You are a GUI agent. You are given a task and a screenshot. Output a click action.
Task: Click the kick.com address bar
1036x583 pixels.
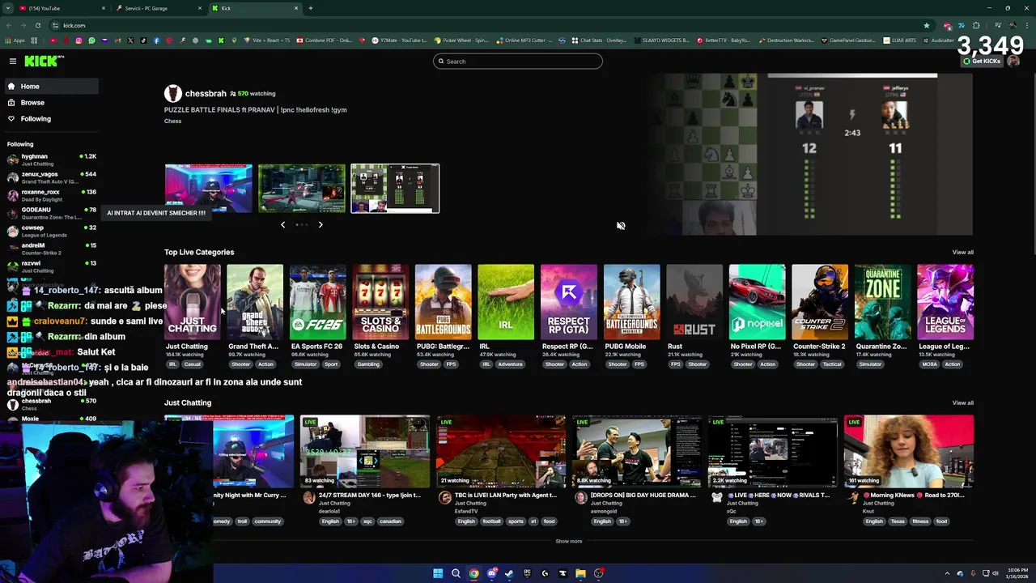click(486, 25)
